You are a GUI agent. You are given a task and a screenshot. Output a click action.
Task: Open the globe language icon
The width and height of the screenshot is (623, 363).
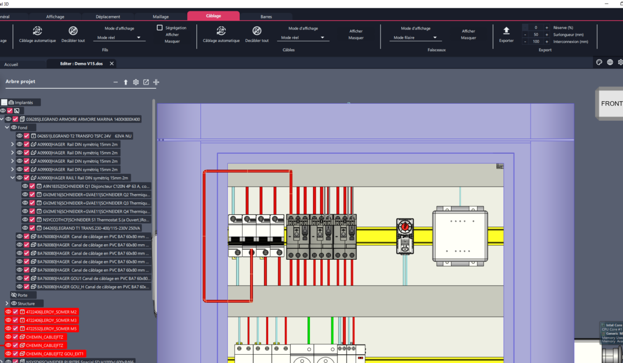[610, 62]
